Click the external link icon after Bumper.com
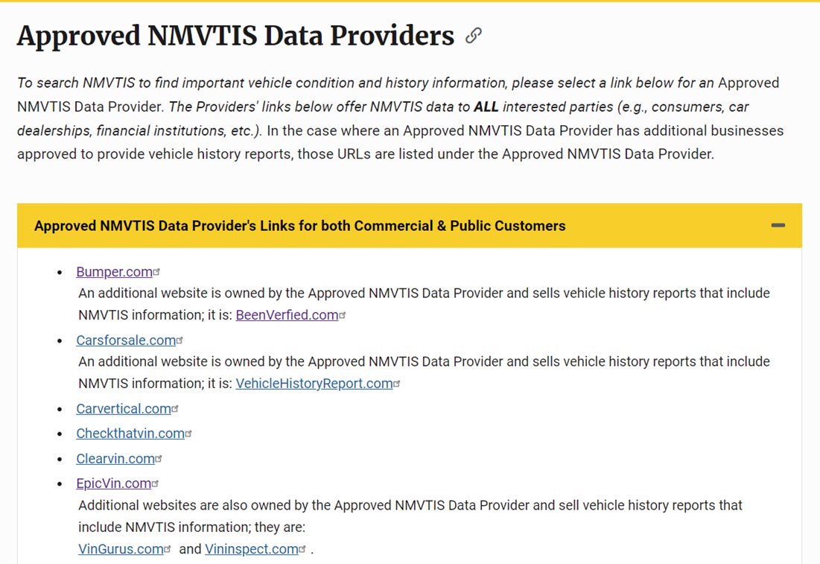This screenshot has height=564, width=820. point(157,273)
